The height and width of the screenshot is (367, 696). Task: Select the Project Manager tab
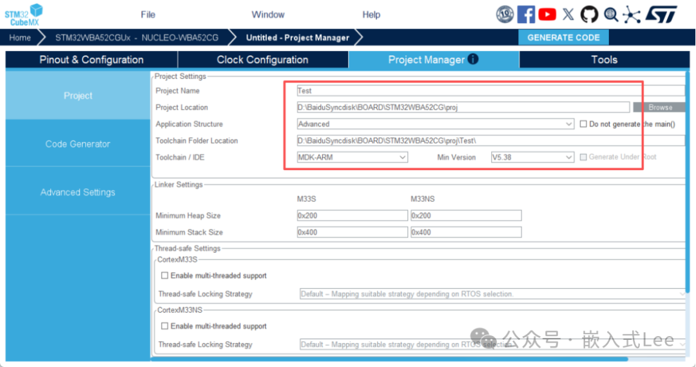pos(433,60)
